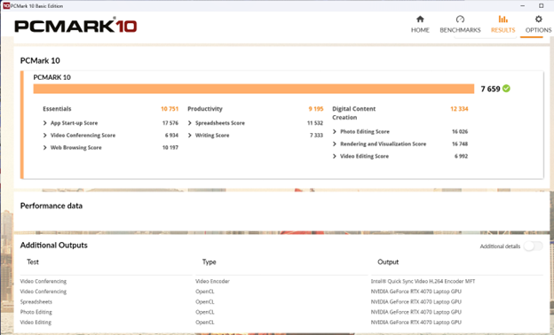Expand App Start-up Score

tap(45, 123)
